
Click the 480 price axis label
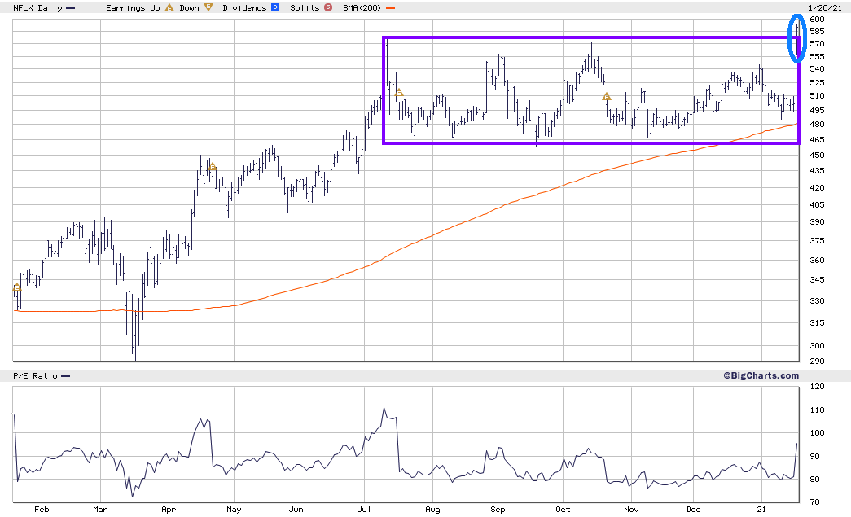(817, 125)
